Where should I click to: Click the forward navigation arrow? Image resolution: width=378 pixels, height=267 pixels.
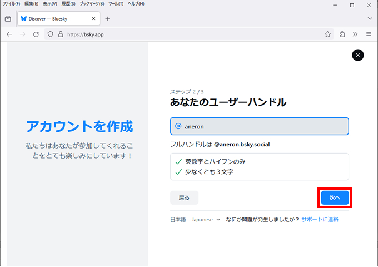pos(23,34)
